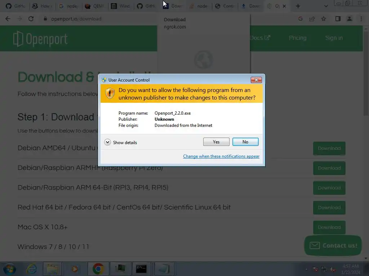Click the share page icon in Chrome
369x276 pixels.
tap(312, 19)
